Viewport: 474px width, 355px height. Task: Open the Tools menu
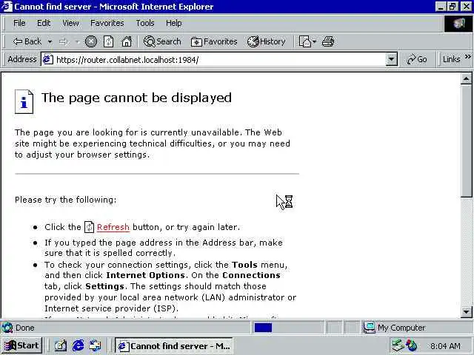click(x=145, y=23)
